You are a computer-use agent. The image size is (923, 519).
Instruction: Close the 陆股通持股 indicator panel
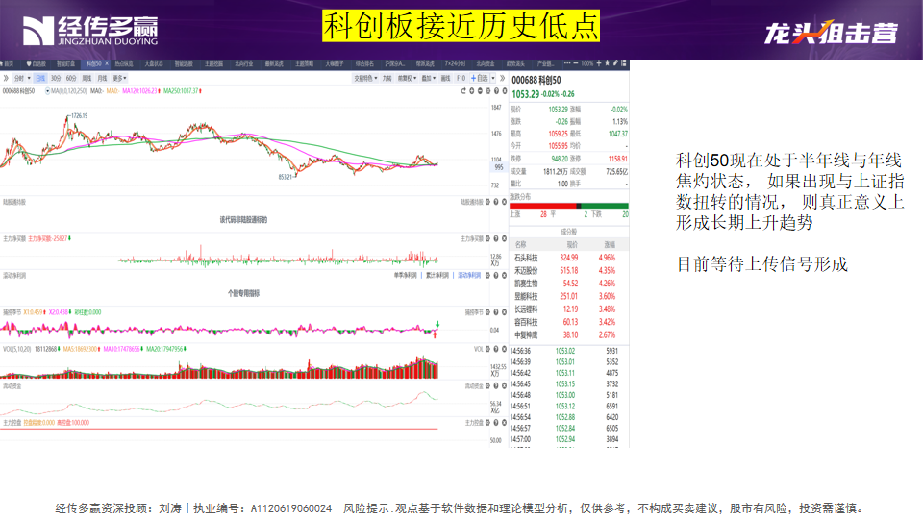(505, 202)
